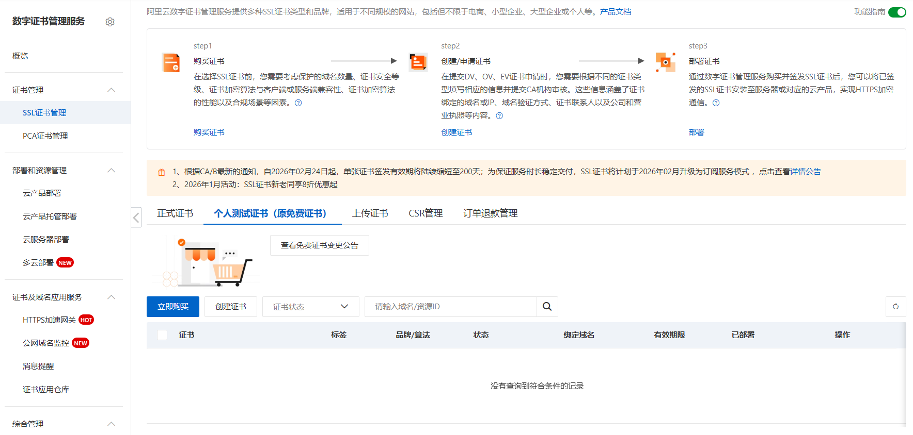The image size is (913, 435).
Task: Collapse the 证书及域名应用服务 section
Action: pyautogui.click(x=111, y=297)
